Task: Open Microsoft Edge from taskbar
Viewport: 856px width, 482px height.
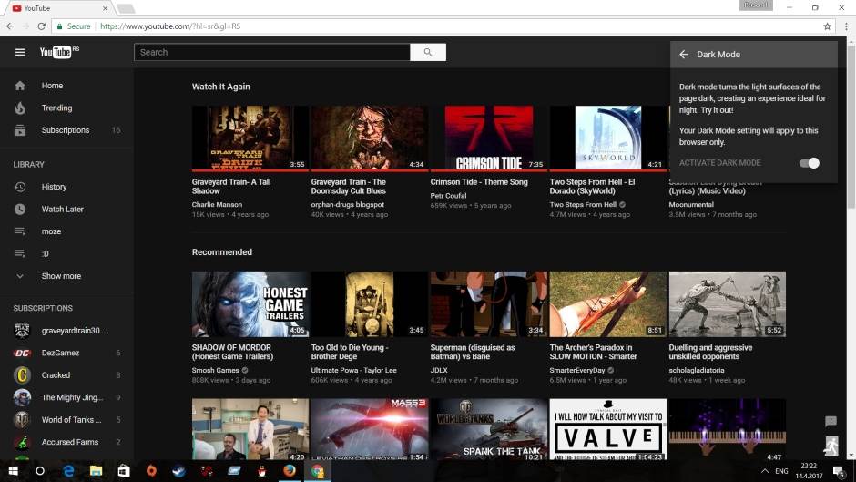Action: 69,470
